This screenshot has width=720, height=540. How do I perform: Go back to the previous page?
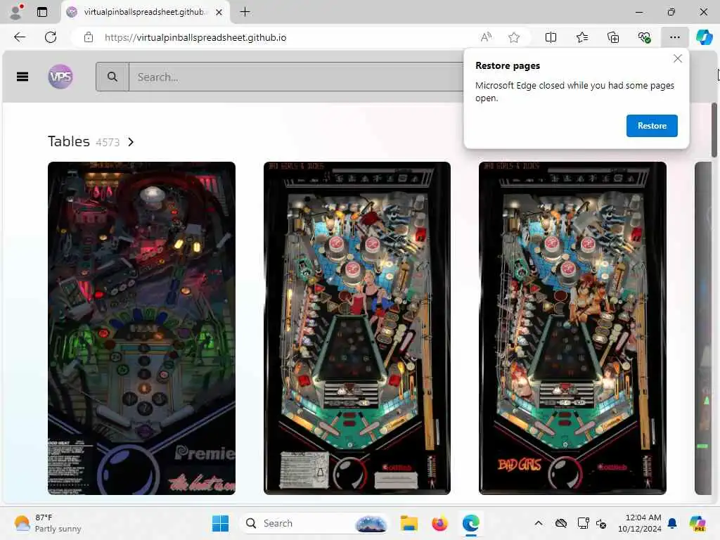20,37
